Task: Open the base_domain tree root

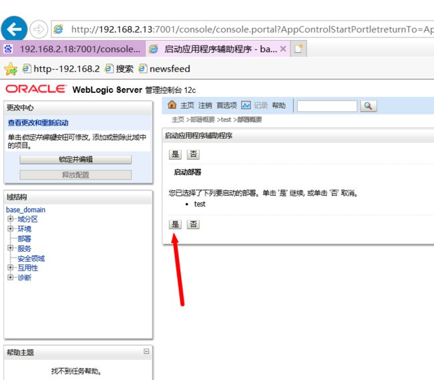Action: [26, 210]
